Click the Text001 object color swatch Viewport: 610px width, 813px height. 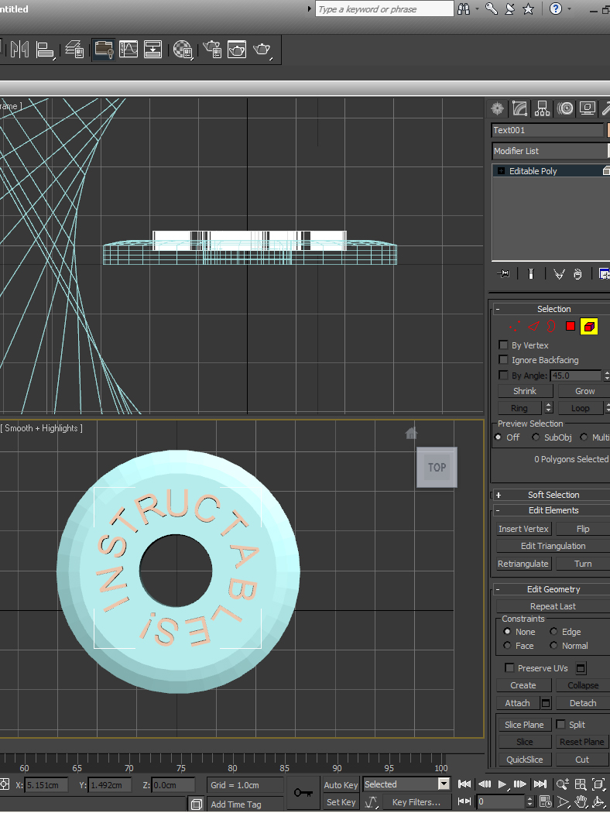pos(608,130)
